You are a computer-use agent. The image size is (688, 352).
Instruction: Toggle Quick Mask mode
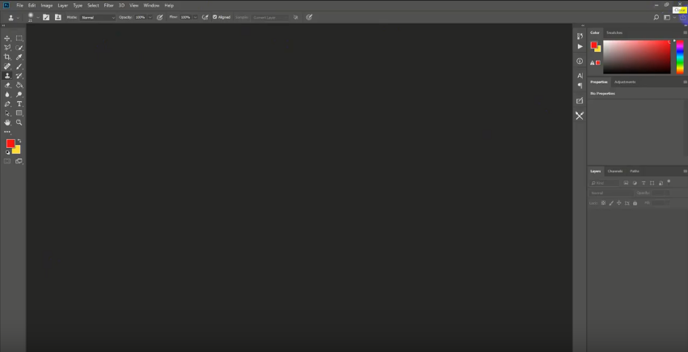tap(7, 161)
